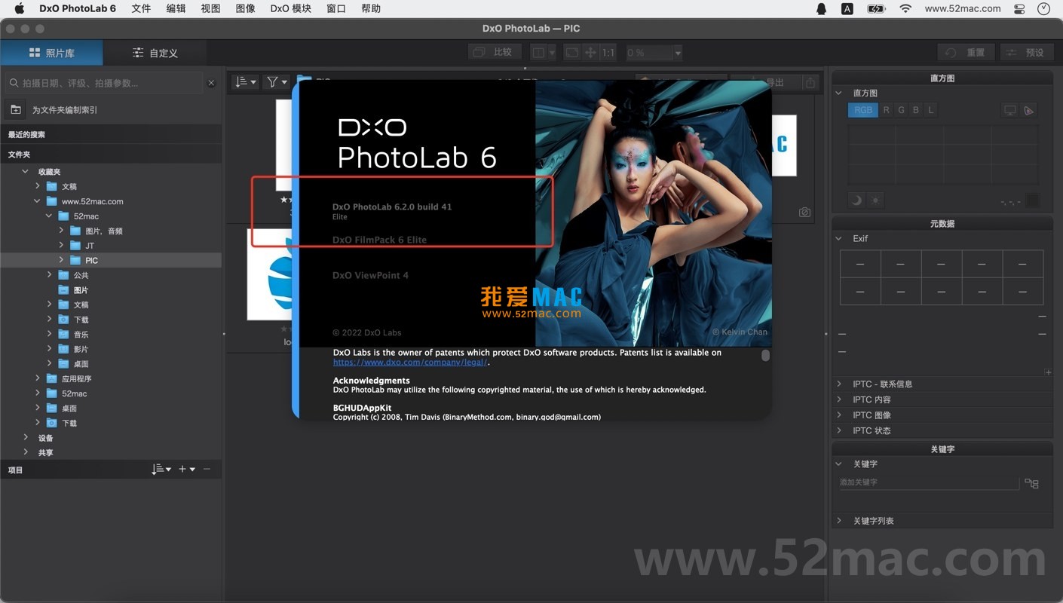
Task: Switch to the 照片库 tab
Action: [x=51, y=53]
